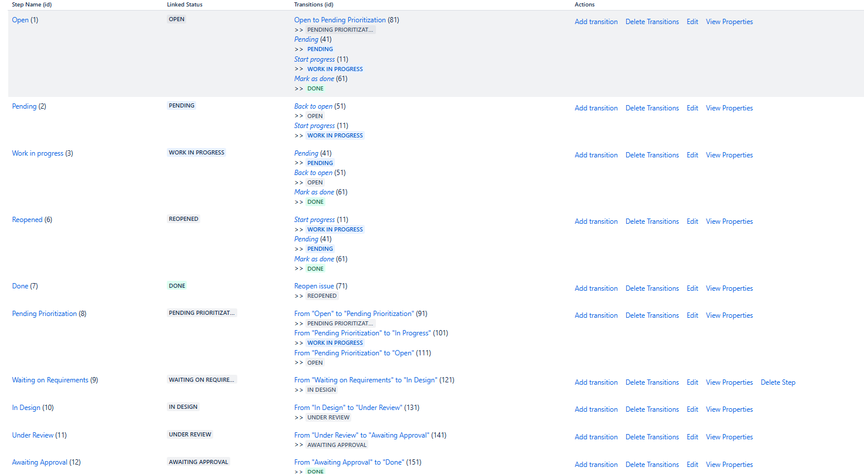The image size is (864, 474).
Task: Click the "Done (7)" step name link
Action: 21,286
